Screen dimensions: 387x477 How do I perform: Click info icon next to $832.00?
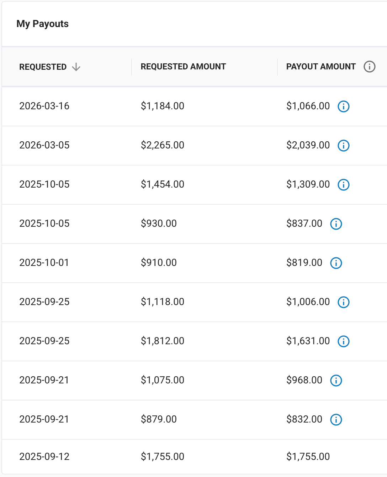click(x=336, y=419)
